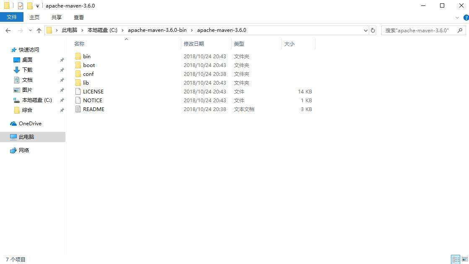
Task: Open Help with the question mark icon
Action: (x=466, y=18)
